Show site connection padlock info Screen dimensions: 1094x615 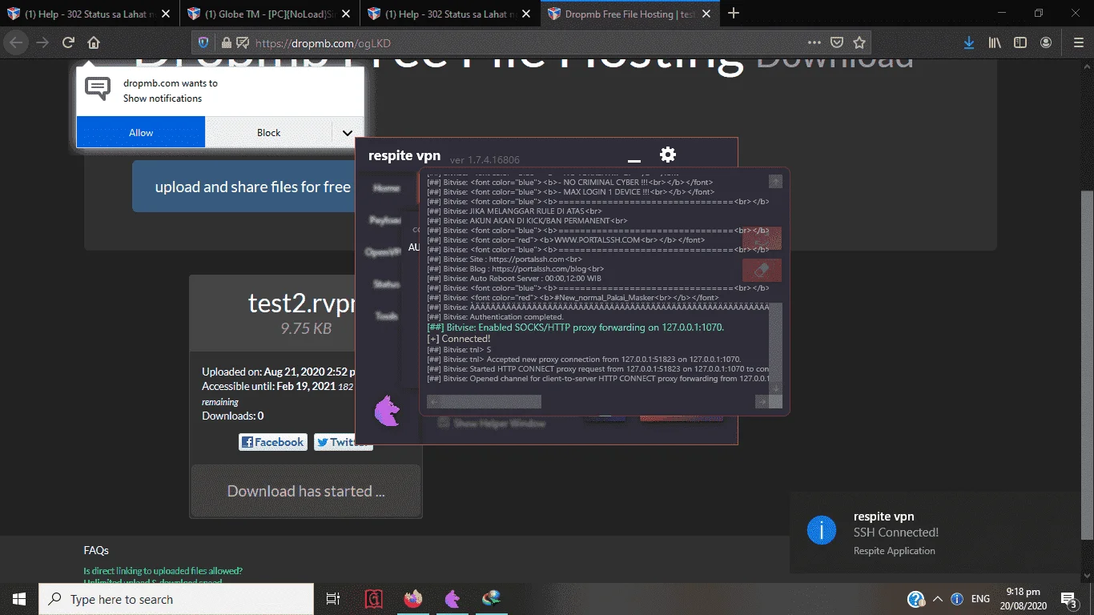(x=226, y=43)
